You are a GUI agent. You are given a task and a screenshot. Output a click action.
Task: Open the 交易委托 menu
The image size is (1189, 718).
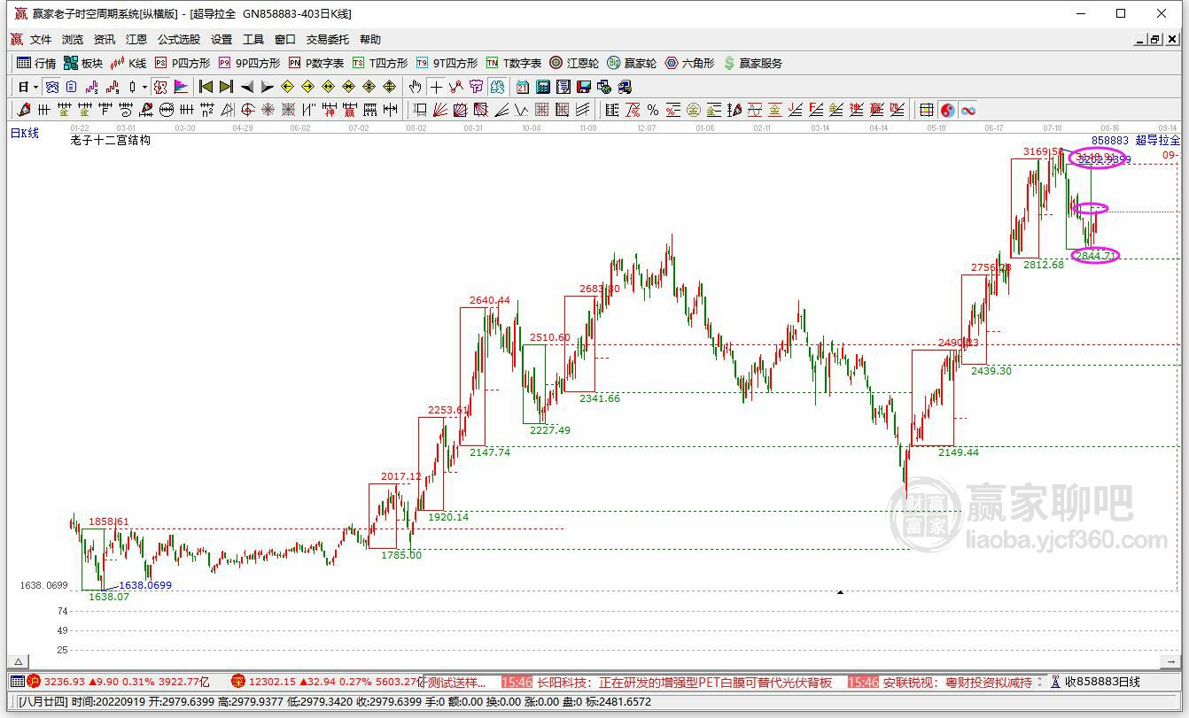coord(328,39)
